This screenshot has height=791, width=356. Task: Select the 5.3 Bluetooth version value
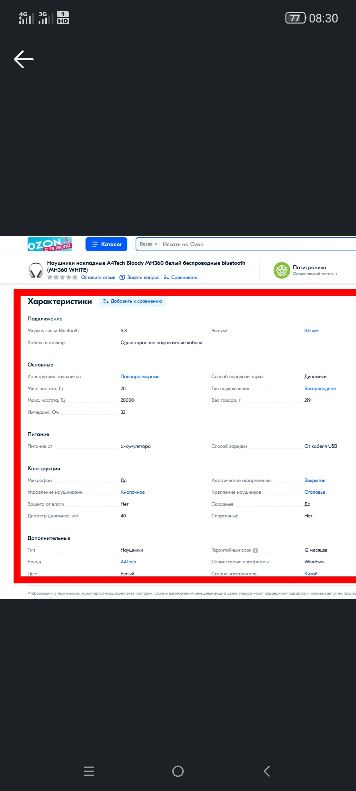click(x=124, y=331)
